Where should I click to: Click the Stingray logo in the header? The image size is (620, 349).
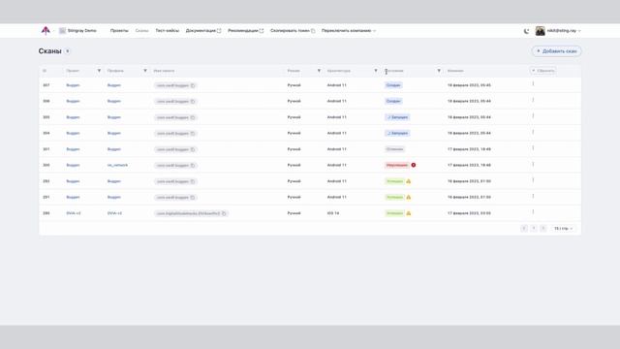[46, 30]
